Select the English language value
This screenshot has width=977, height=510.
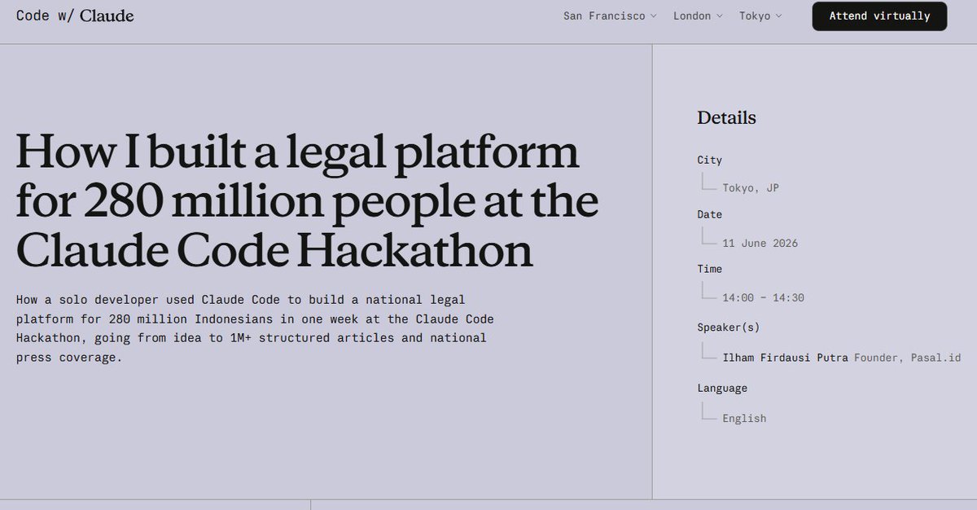(x=744, y=418)
